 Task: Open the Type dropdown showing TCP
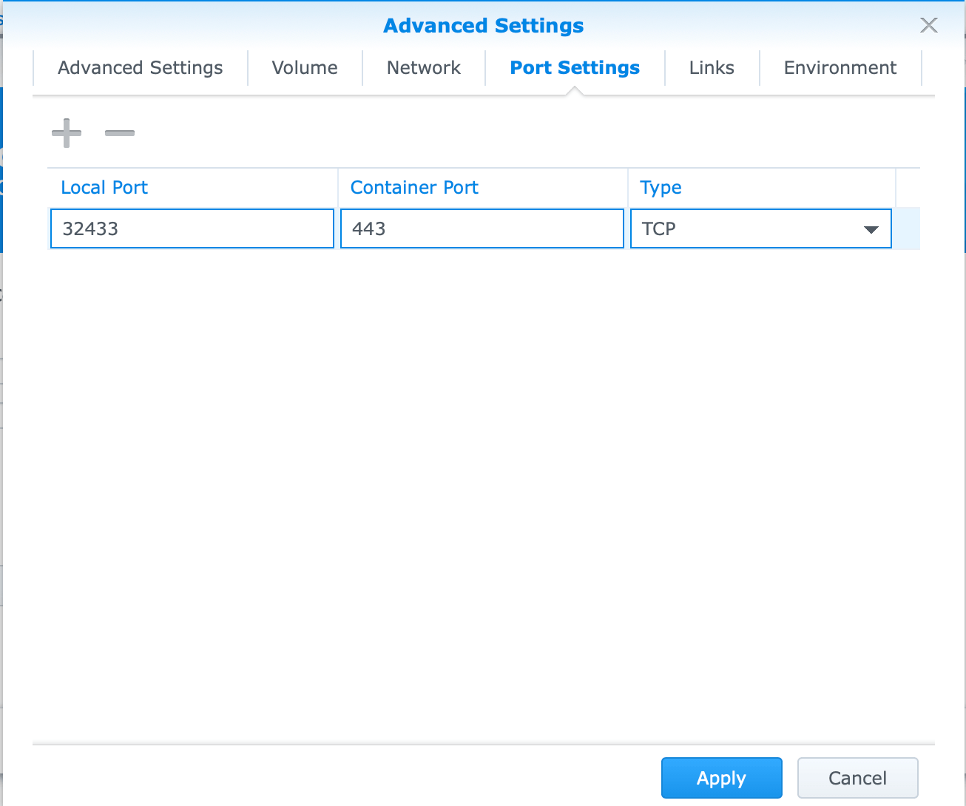coord(760,228)
